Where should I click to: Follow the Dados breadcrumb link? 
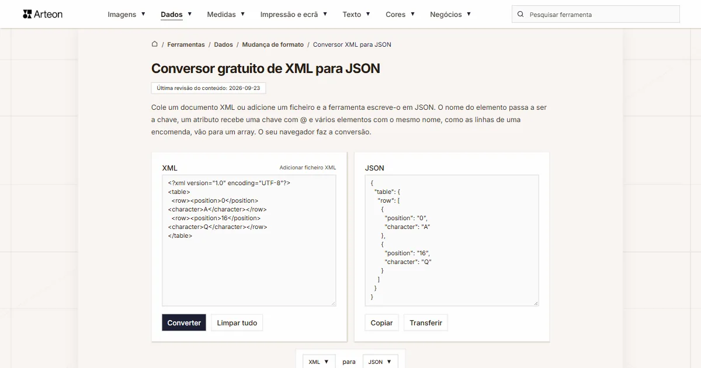click(x=223, y=44)
